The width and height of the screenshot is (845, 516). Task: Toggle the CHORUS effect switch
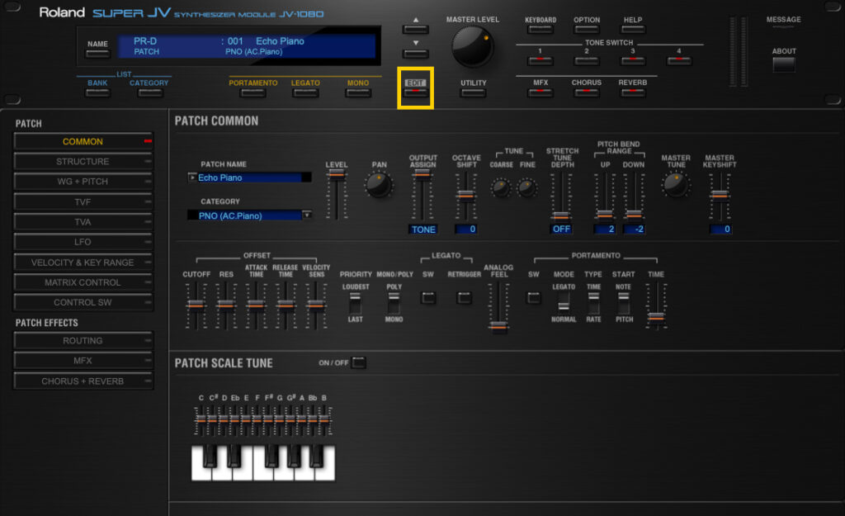pos(587,92)
